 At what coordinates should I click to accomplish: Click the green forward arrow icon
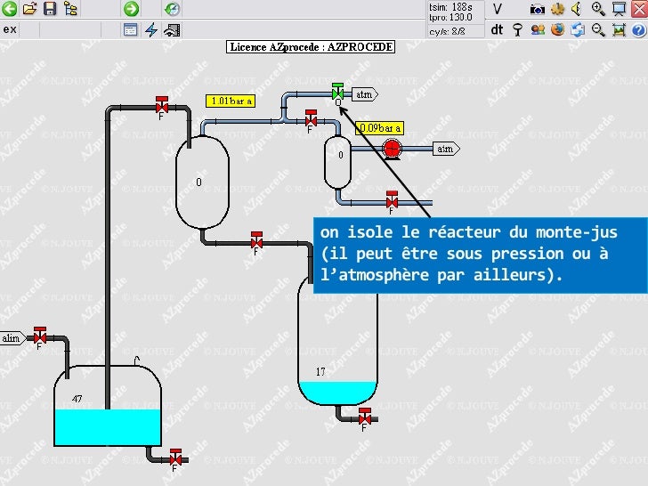point(132,9)
